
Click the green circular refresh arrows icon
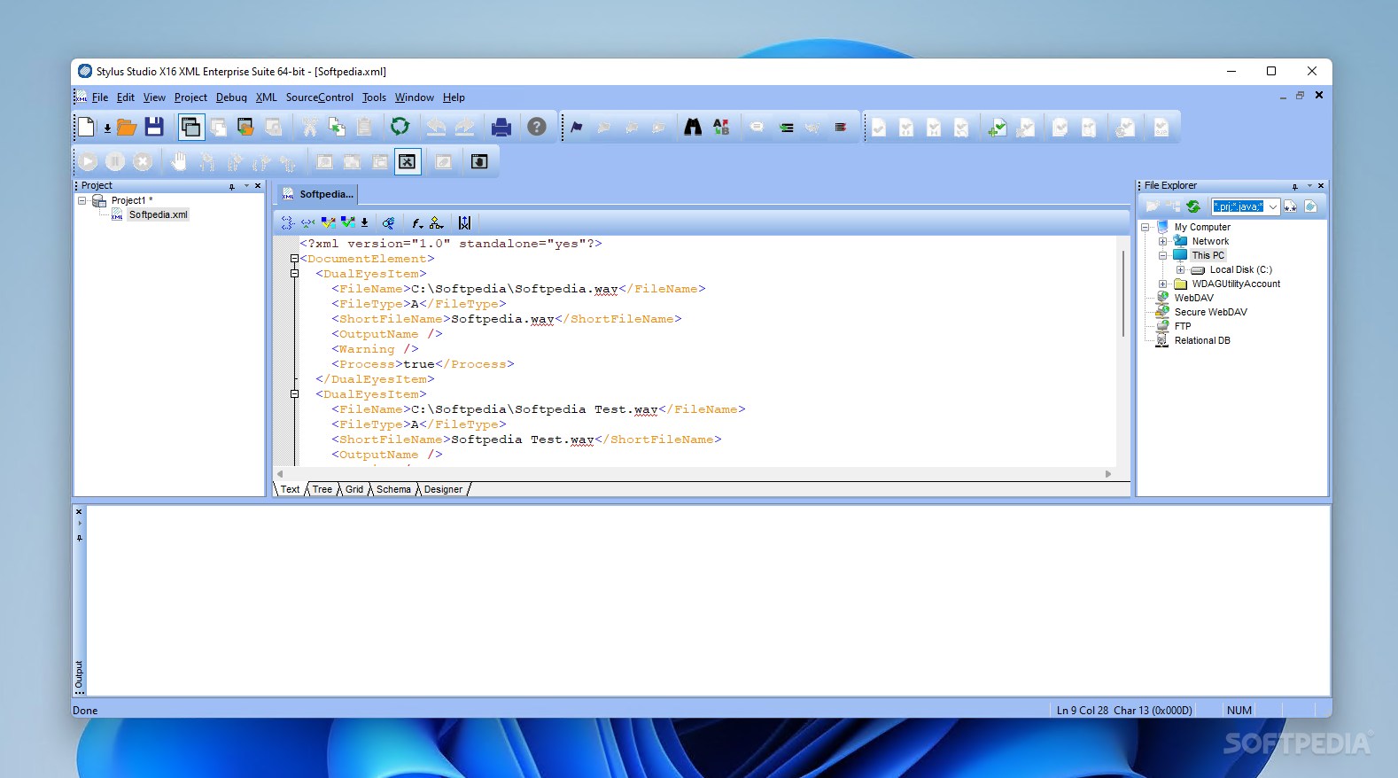pyautogui.click(x=400, y=127)
